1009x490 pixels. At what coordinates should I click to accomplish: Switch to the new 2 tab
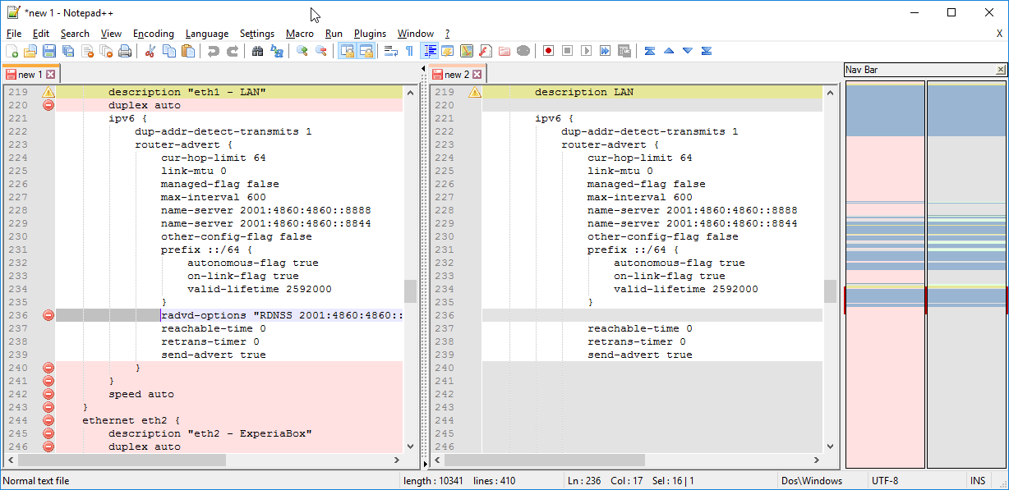click(x=456, y=75)
